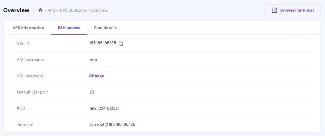The height and width of the screenshot is (136, 325).
Task: Click the default SSH port value 22
Action: pos(92,92)
